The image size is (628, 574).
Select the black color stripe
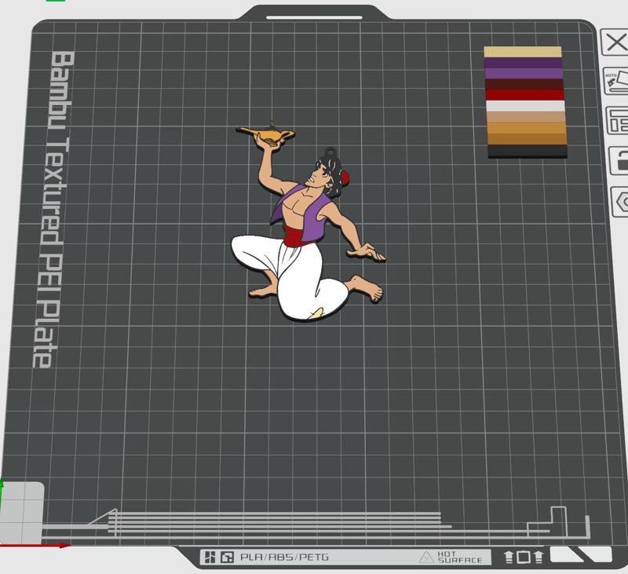528,152
